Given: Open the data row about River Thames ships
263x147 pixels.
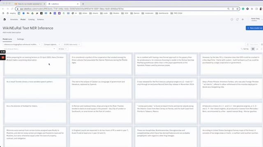Looking at the screenshot, I should pos(101,113).
